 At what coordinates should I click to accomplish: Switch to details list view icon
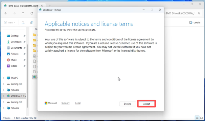[x=197, y=118]
